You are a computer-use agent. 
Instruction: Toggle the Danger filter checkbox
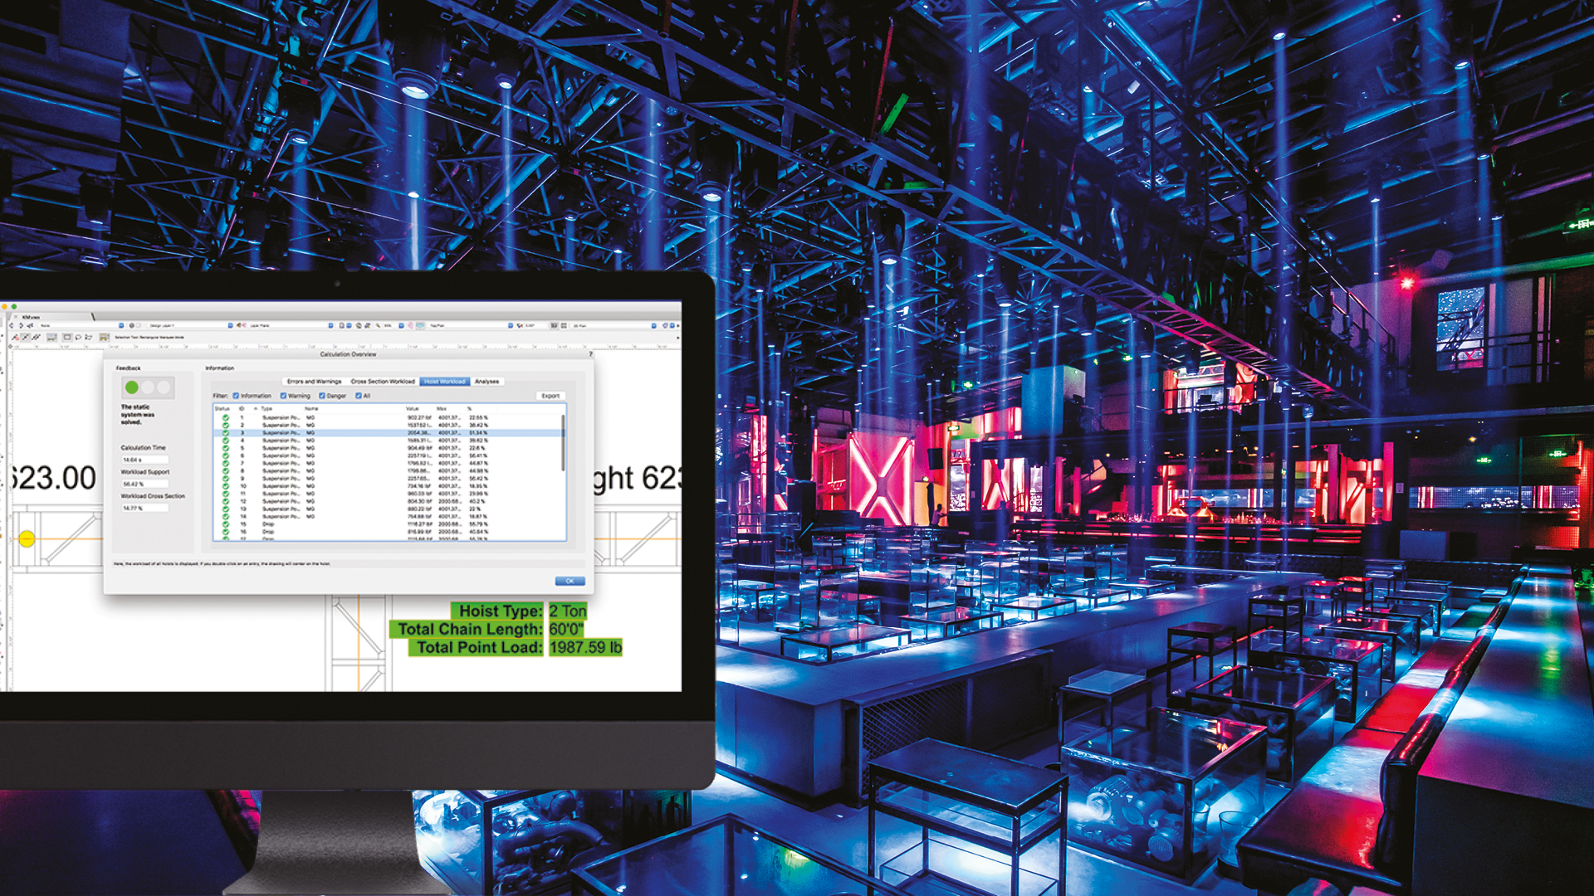[x=322, y=396]
